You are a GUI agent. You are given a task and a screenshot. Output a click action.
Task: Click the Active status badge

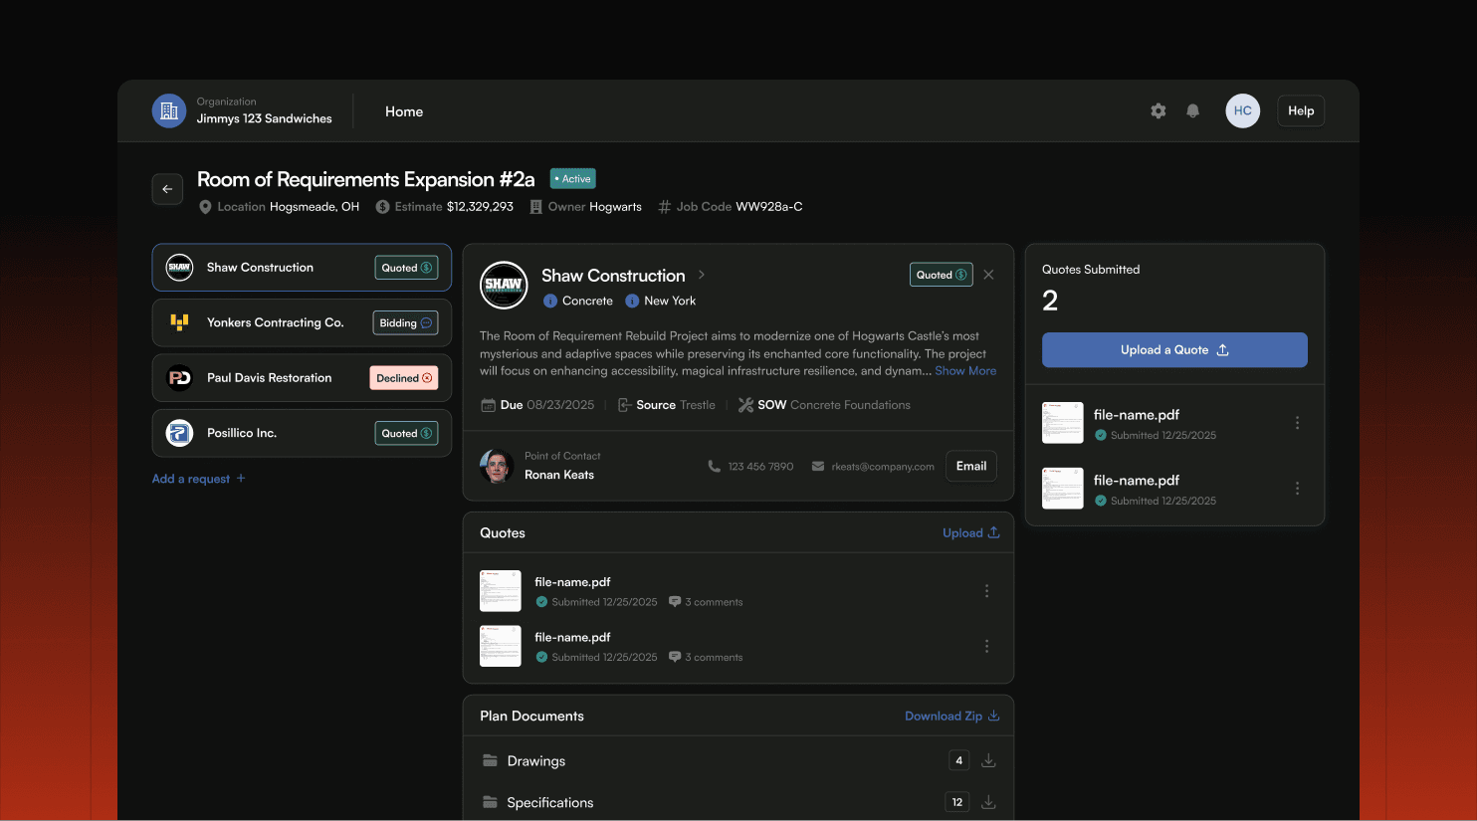coord(572,179)
